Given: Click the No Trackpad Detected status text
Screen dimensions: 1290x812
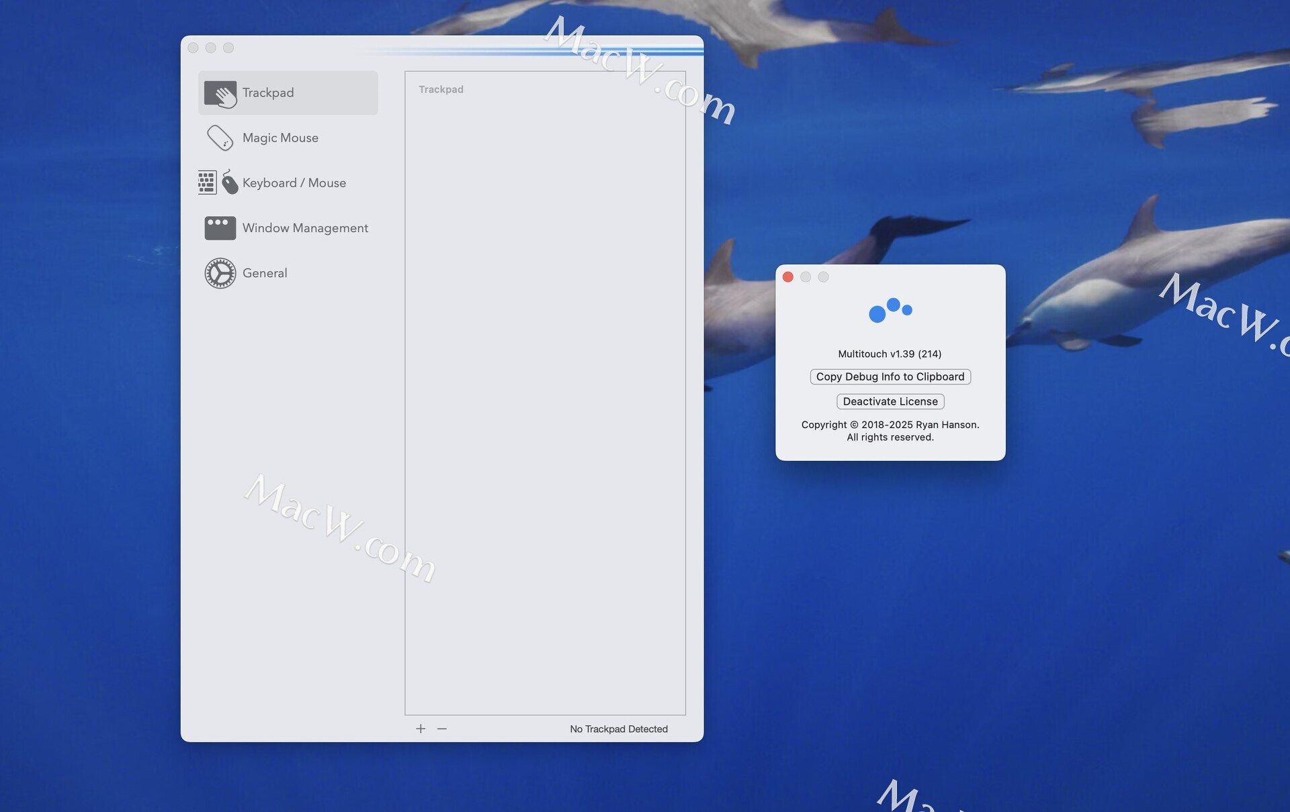Looking at the screenshot, I should click(x=618, y=729).
